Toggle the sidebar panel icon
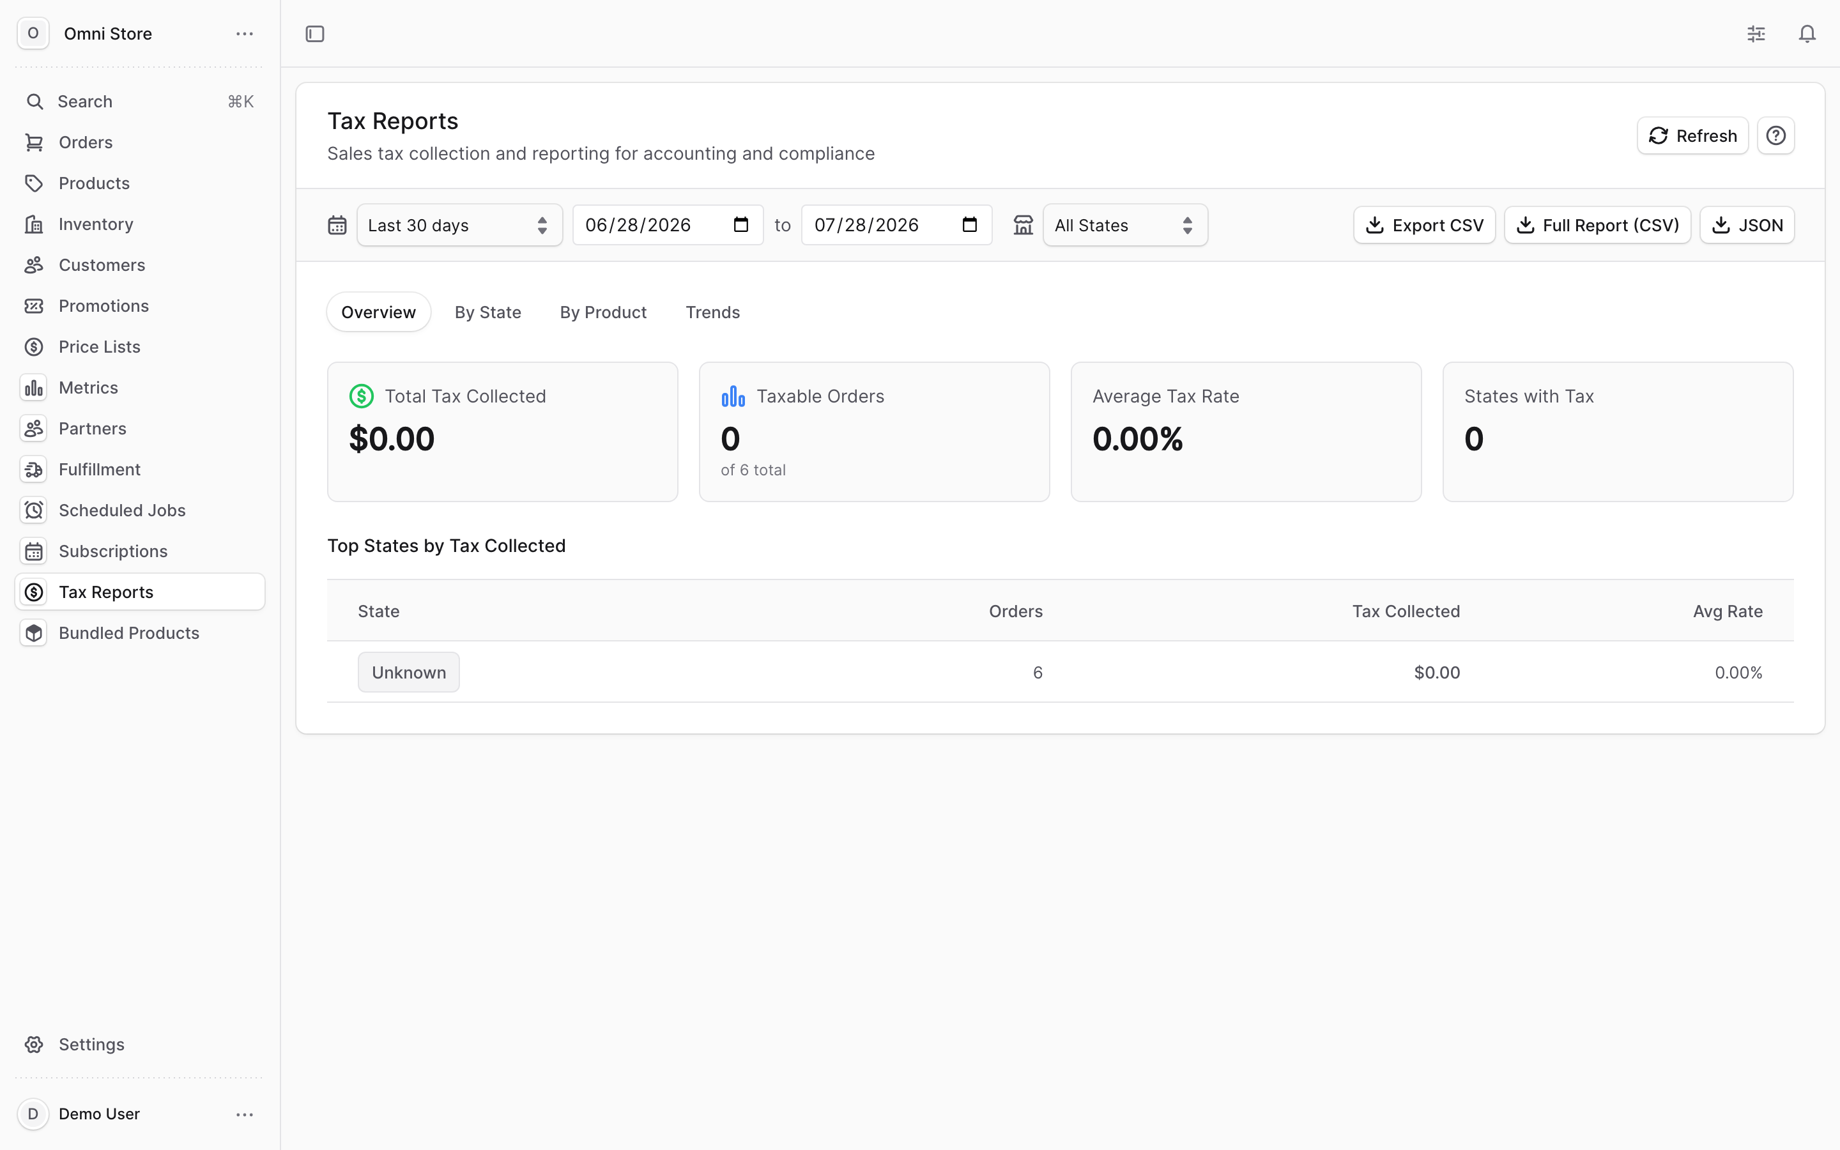This screenshot has width=1840, height=1150. [315, 33]
